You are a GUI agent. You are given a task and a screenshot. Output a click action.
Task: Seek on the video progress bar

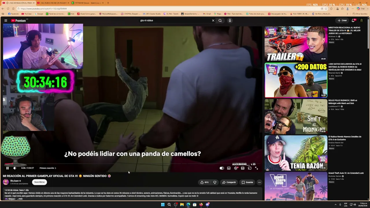[x=132, y=164]
